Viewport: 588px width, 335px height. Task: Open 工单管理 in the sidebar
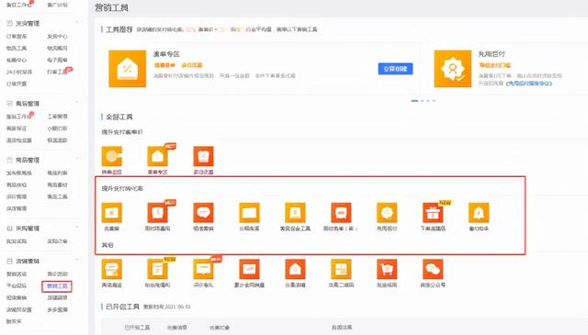(57, 117)
